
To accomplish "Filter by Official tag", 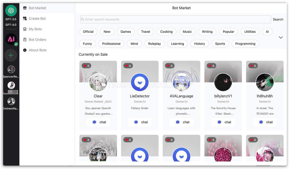I will [88, 32].
